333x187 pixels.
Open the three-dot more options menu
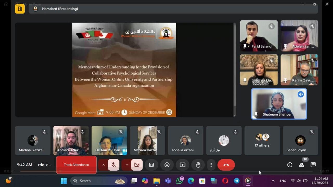[x=211, y=165]
